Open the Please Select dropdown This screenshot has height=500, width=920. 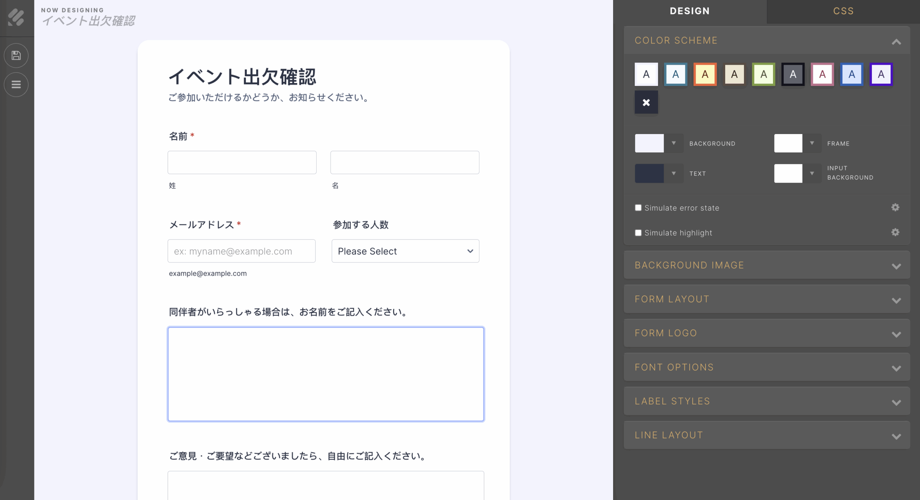click(x=405, y=251)
